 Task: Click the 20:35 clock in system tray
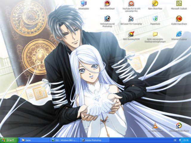point(186,140)
